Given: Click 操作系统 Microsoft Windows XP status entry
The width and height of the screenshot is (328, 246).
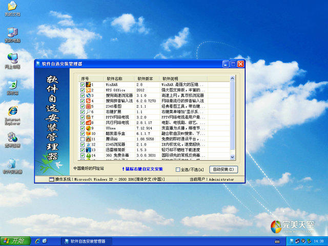Looking at the screenshot, I should (107, 179).
